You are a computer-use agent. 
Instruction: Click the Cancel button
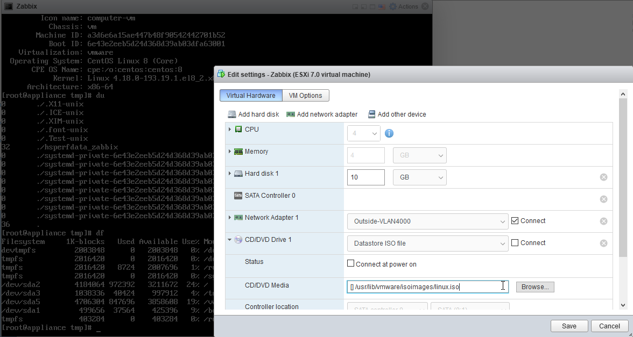pyautogui.click(x=609, y=326)
